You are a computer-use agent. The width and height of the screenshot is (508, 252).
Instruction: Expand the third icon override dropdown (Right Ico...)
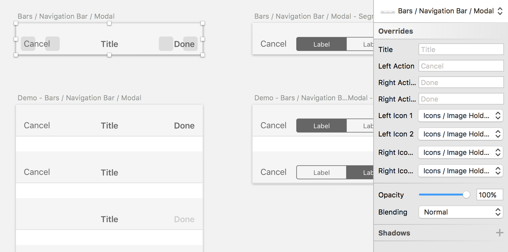tap(461, 152)
